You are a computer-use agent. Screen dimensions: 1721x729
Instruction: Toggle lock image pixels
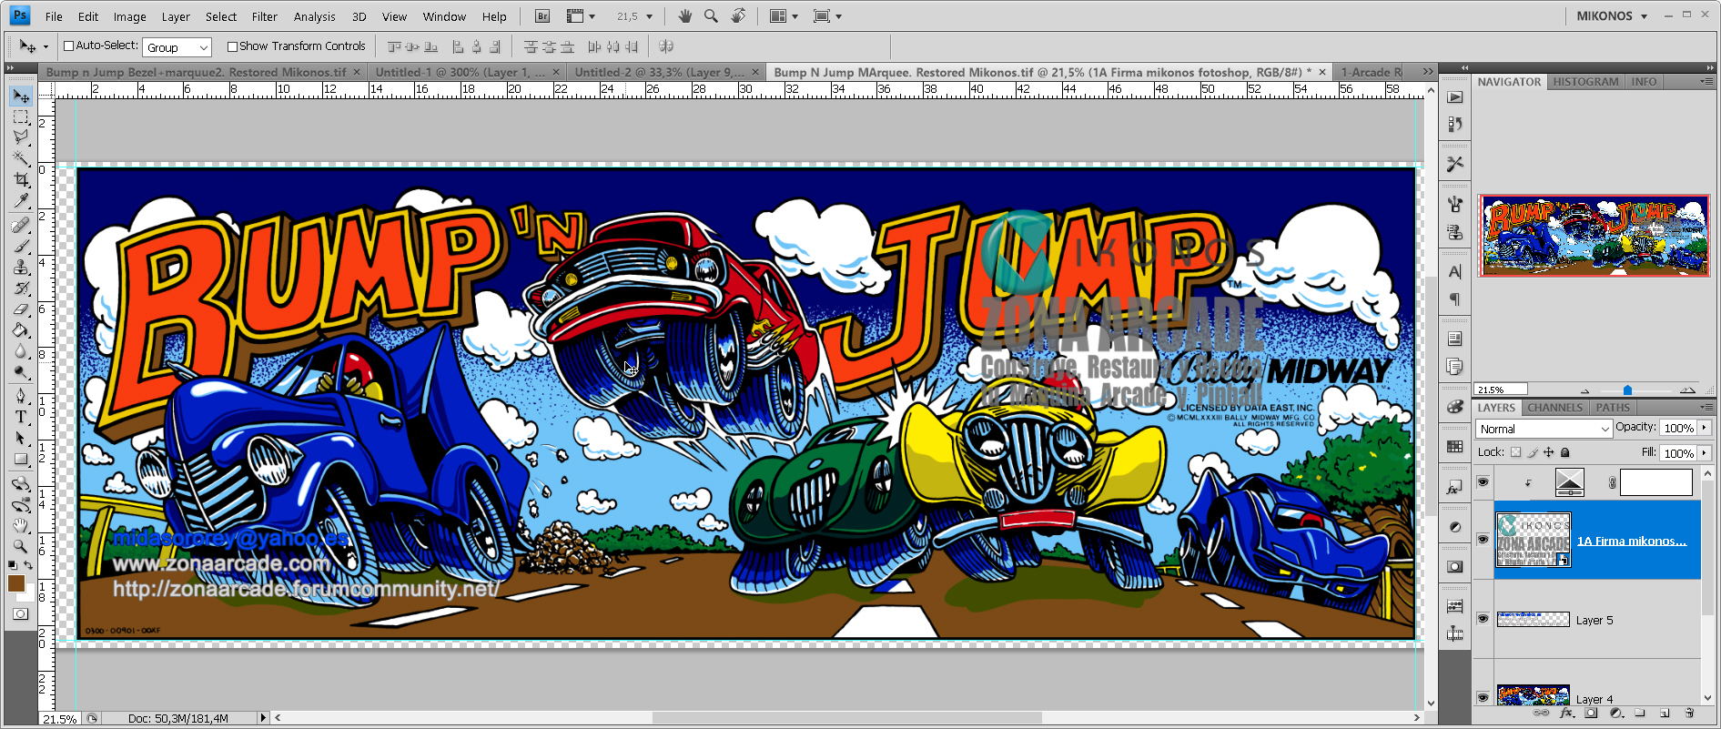coord(1533,452)
